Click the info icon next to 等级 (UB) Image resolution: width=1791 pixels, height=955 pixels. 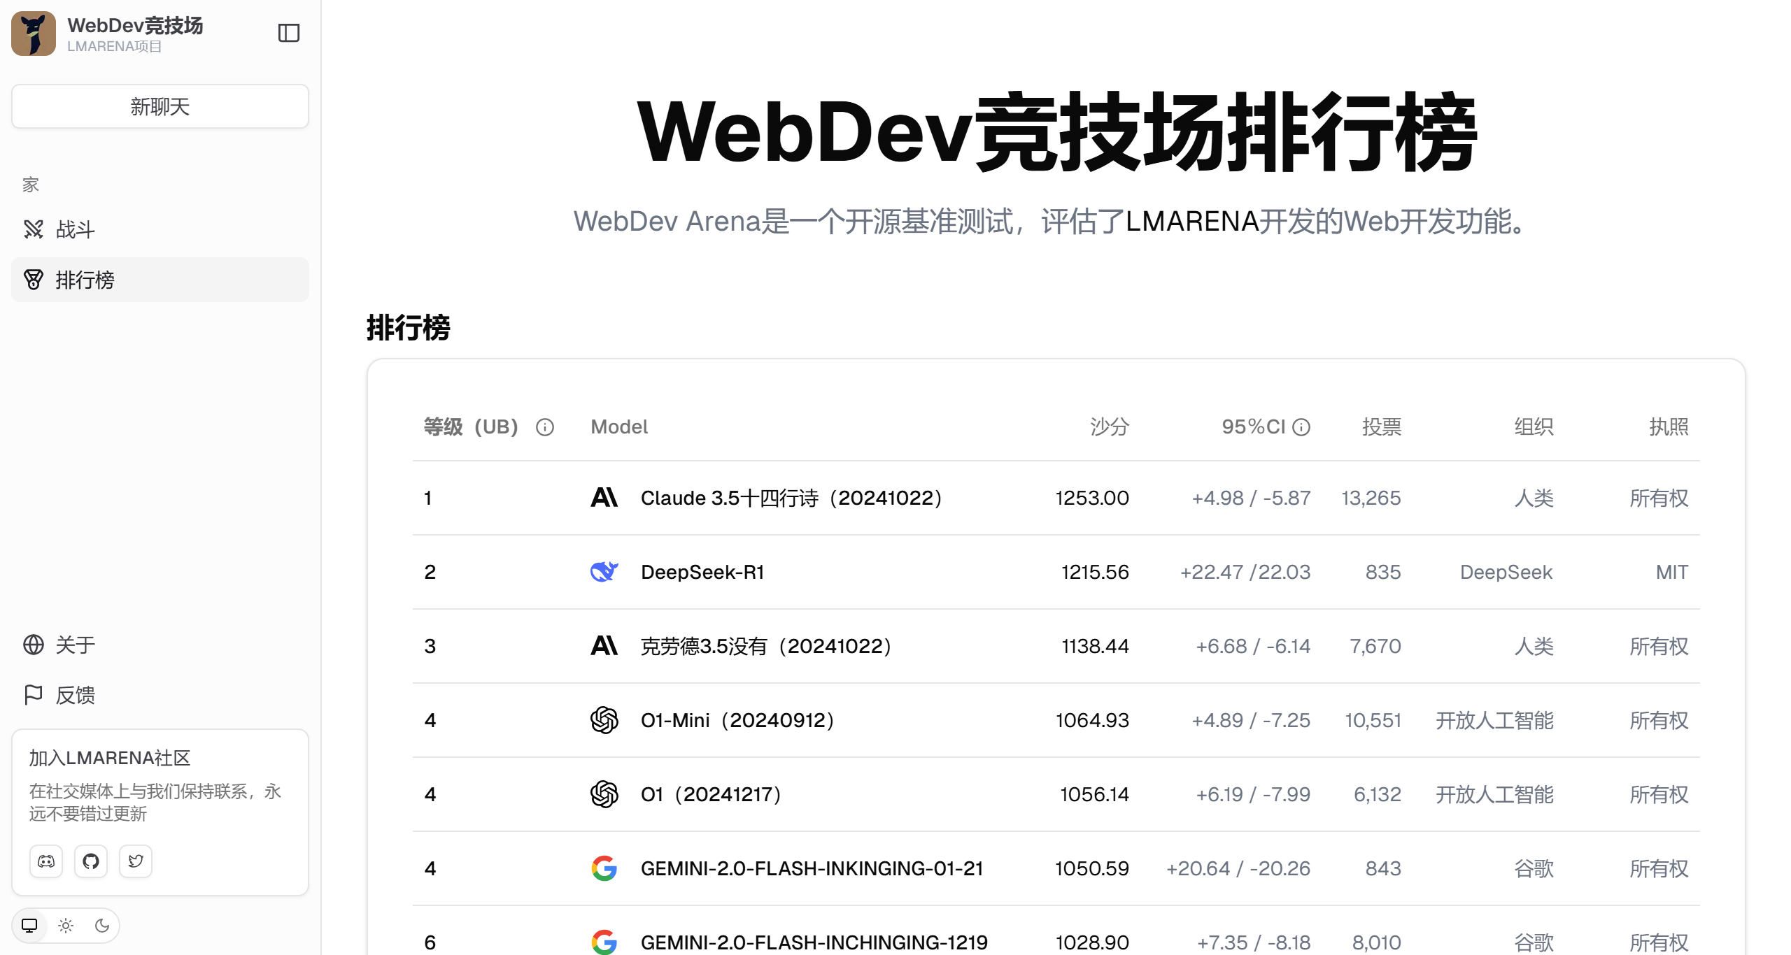click(x=545, y=427)
